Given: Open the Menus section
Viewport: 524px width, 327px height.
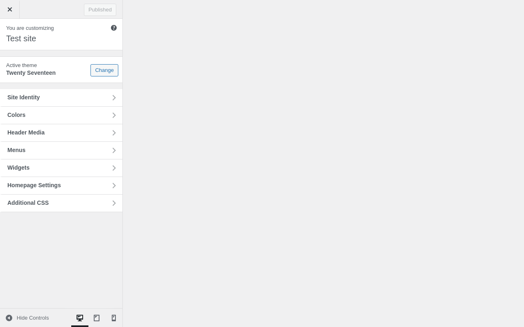Looking at the screenshot, I should pos(61,150).
